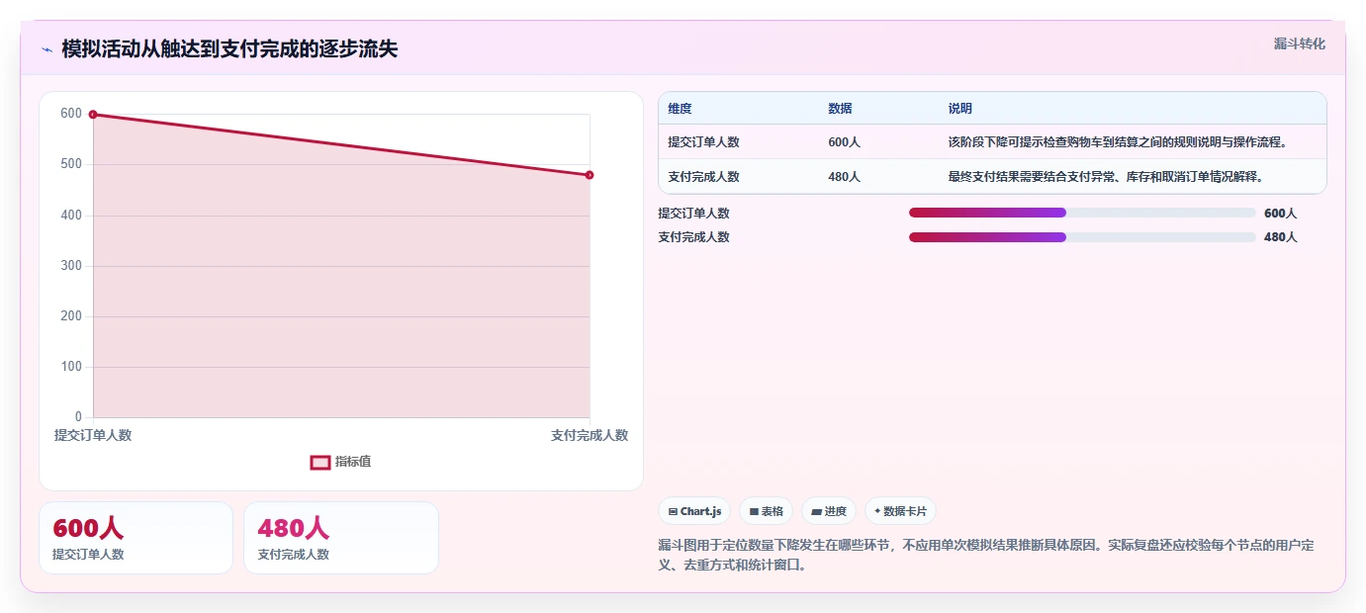
Task: Click the 数据卡片 chip
Action: pos(900,511)
